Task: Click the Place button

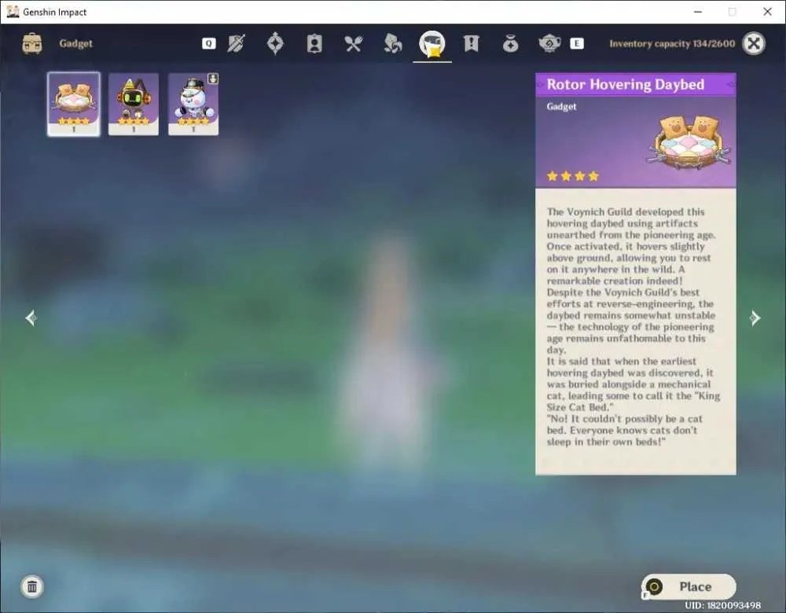Action: (689, 586)
